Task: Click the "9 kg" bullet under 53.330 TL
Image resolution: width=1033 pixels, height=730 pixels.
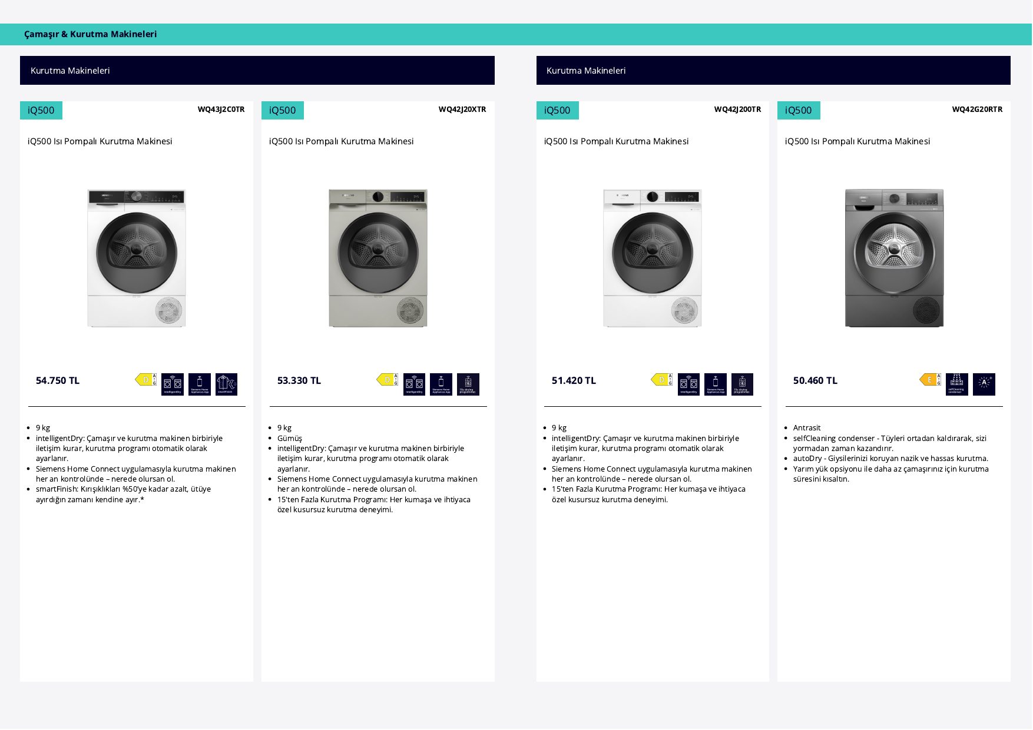Action: tap(284, 428)
